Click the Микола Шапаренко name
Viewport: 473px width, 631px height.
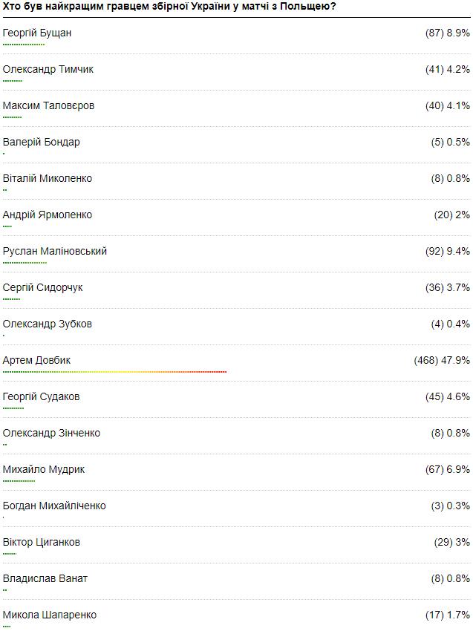click(50, 615)
